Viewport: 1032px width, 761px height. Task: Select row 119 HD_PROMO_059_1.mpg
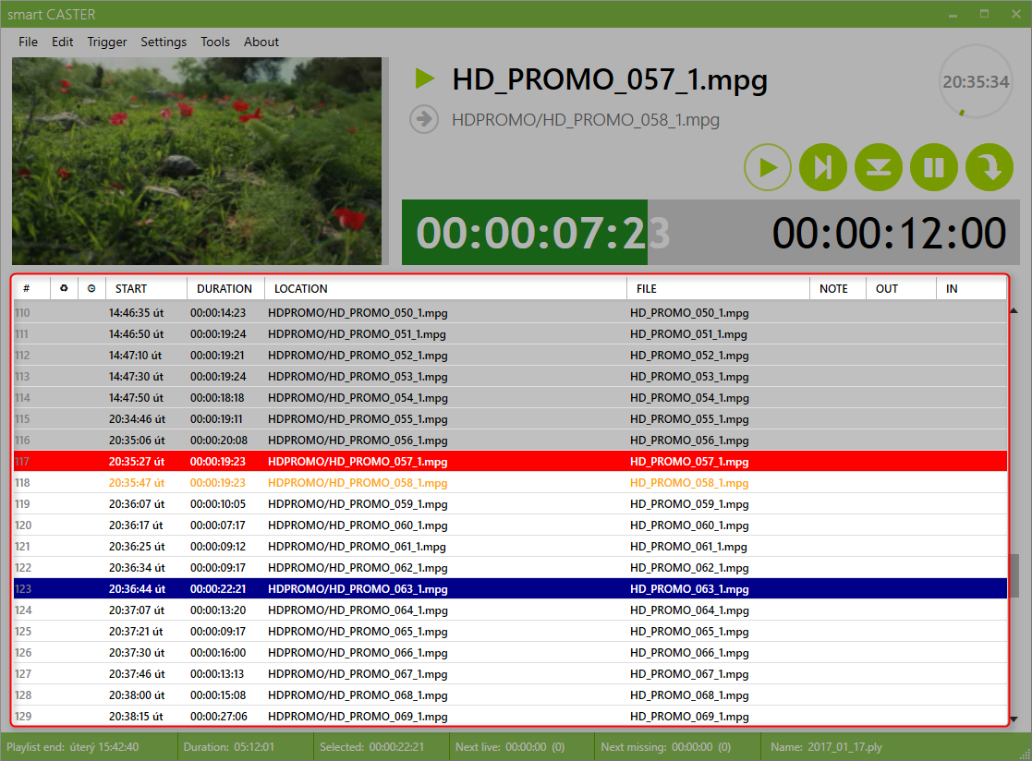(x=510, y=504)
